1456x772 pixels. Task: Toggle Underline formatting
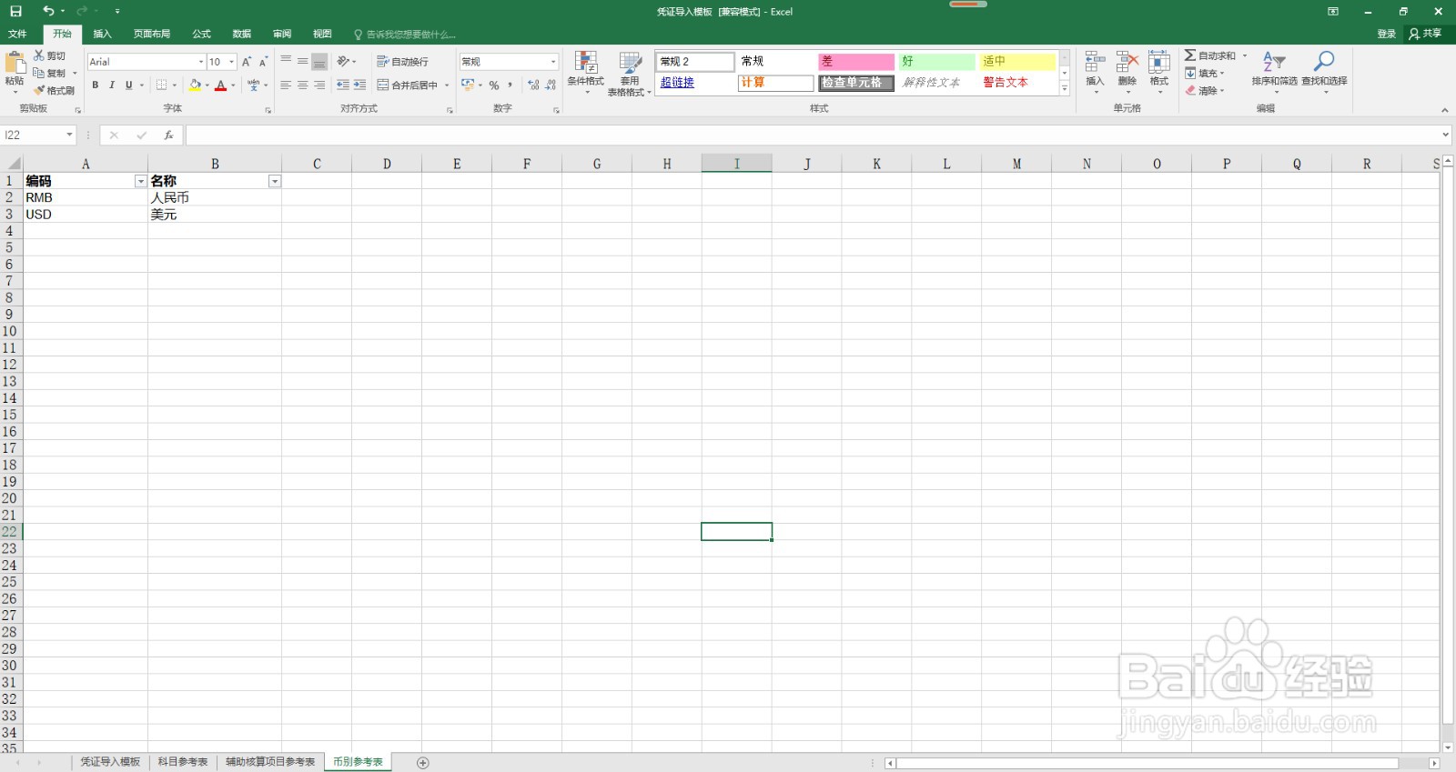[x=128, y=85]
